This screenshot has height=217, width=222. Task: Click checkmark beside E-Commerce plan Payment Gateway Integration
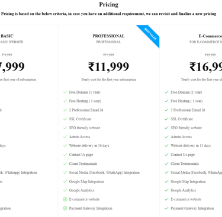coord(166,208)
